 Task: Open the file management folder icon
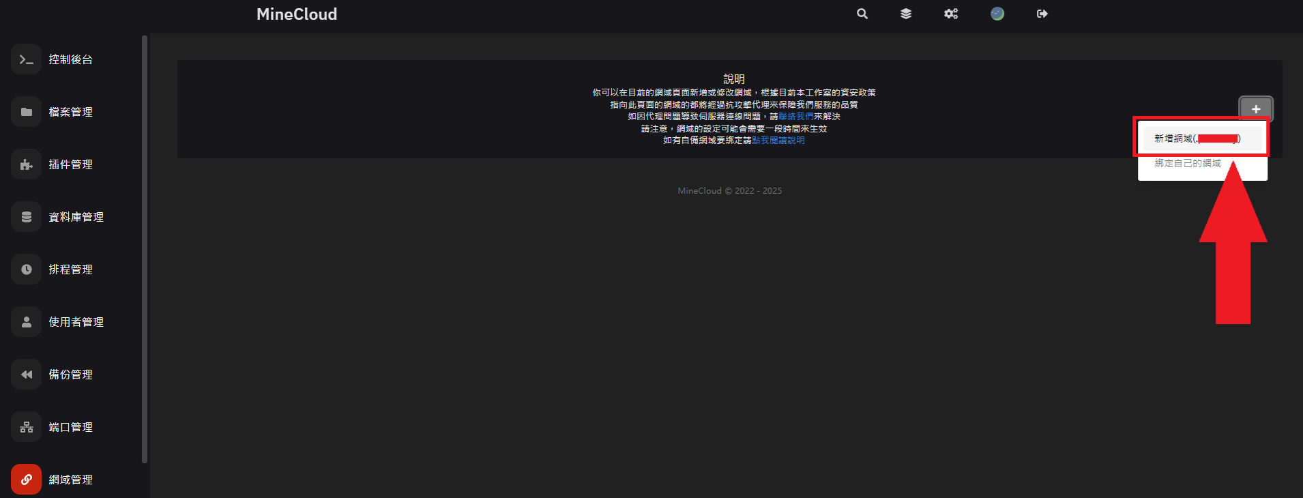click(x=26, y=112)
